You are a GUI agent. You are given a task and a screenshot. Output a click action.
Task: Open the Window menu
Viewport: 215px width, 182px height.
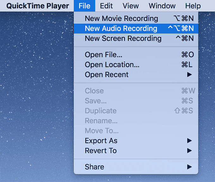tap(162, 6)
